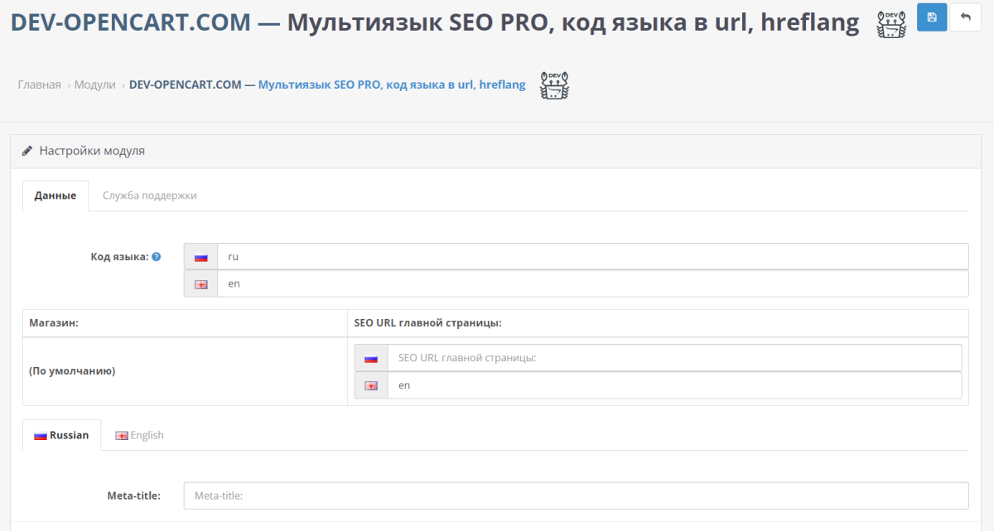The width and height of the screenshot is (994, 532).
Task: Open the Данные tab
Action: tap(55, 196)
